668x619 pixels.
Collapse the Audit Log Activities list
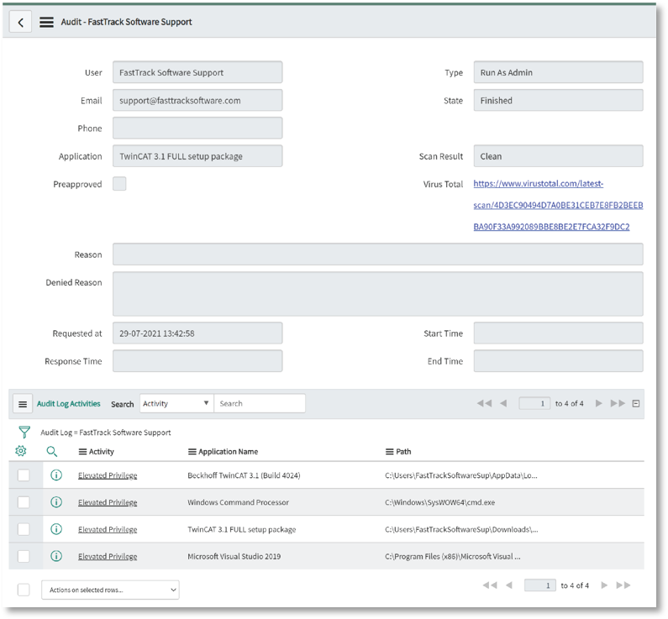[x=635, y=403]
